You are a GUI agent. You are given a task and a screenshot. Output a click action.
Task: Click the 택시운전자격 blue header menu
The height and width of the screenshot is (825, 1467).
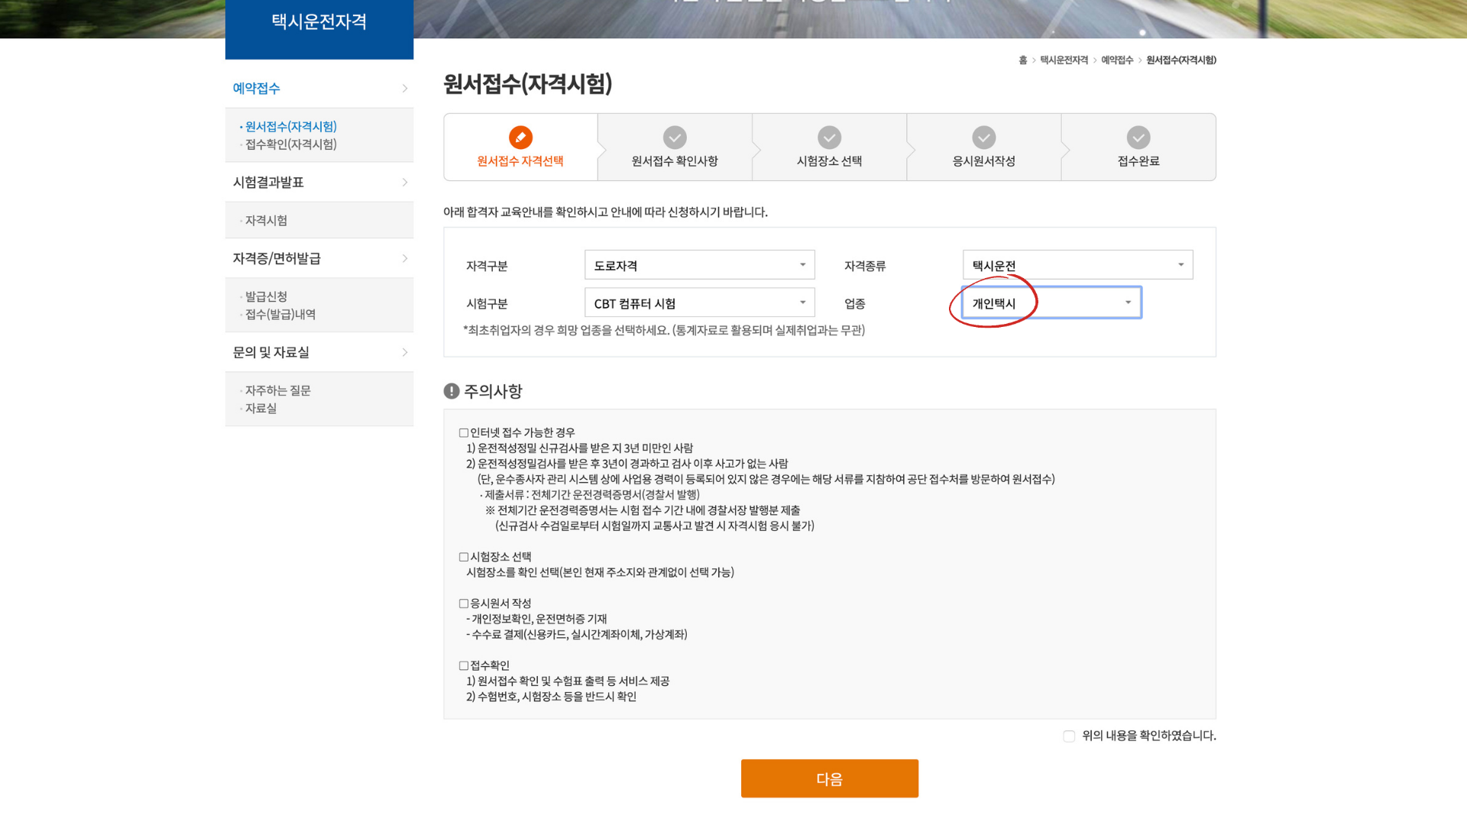click(x=319, y=22)
